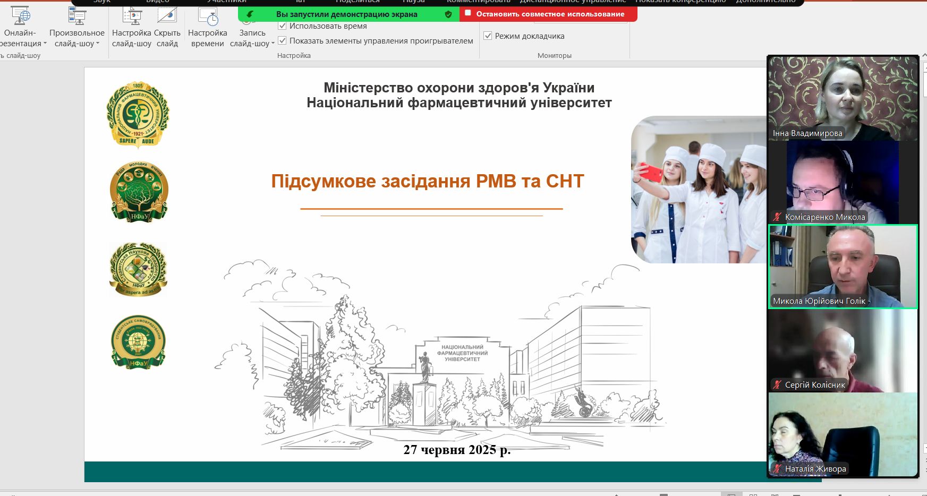Select Микола Юрійович Голік's video thumbnail
The image size is (927, 496).
pyautogui.click(x=843, y=267)
